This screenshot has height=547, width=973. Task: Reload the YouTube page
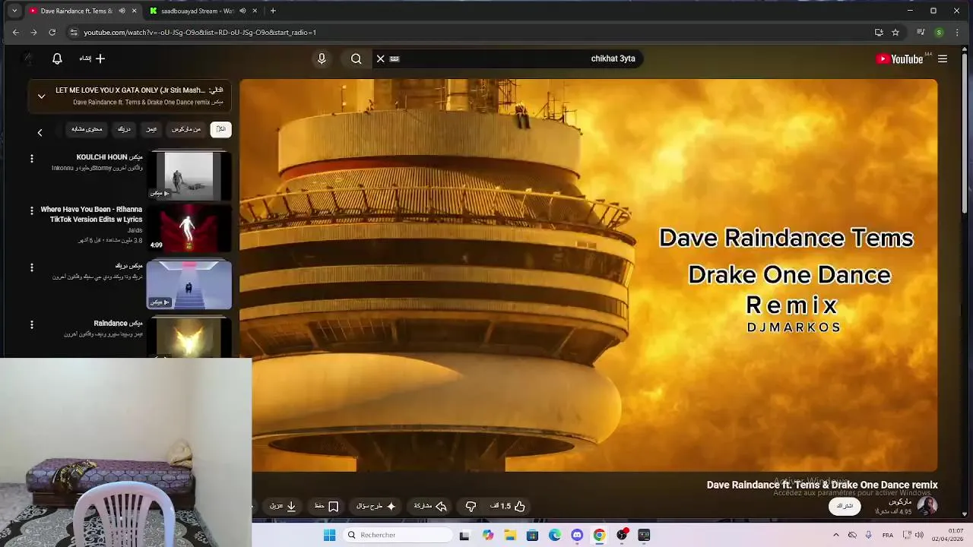pyautogui.click(x=52, y=32)
